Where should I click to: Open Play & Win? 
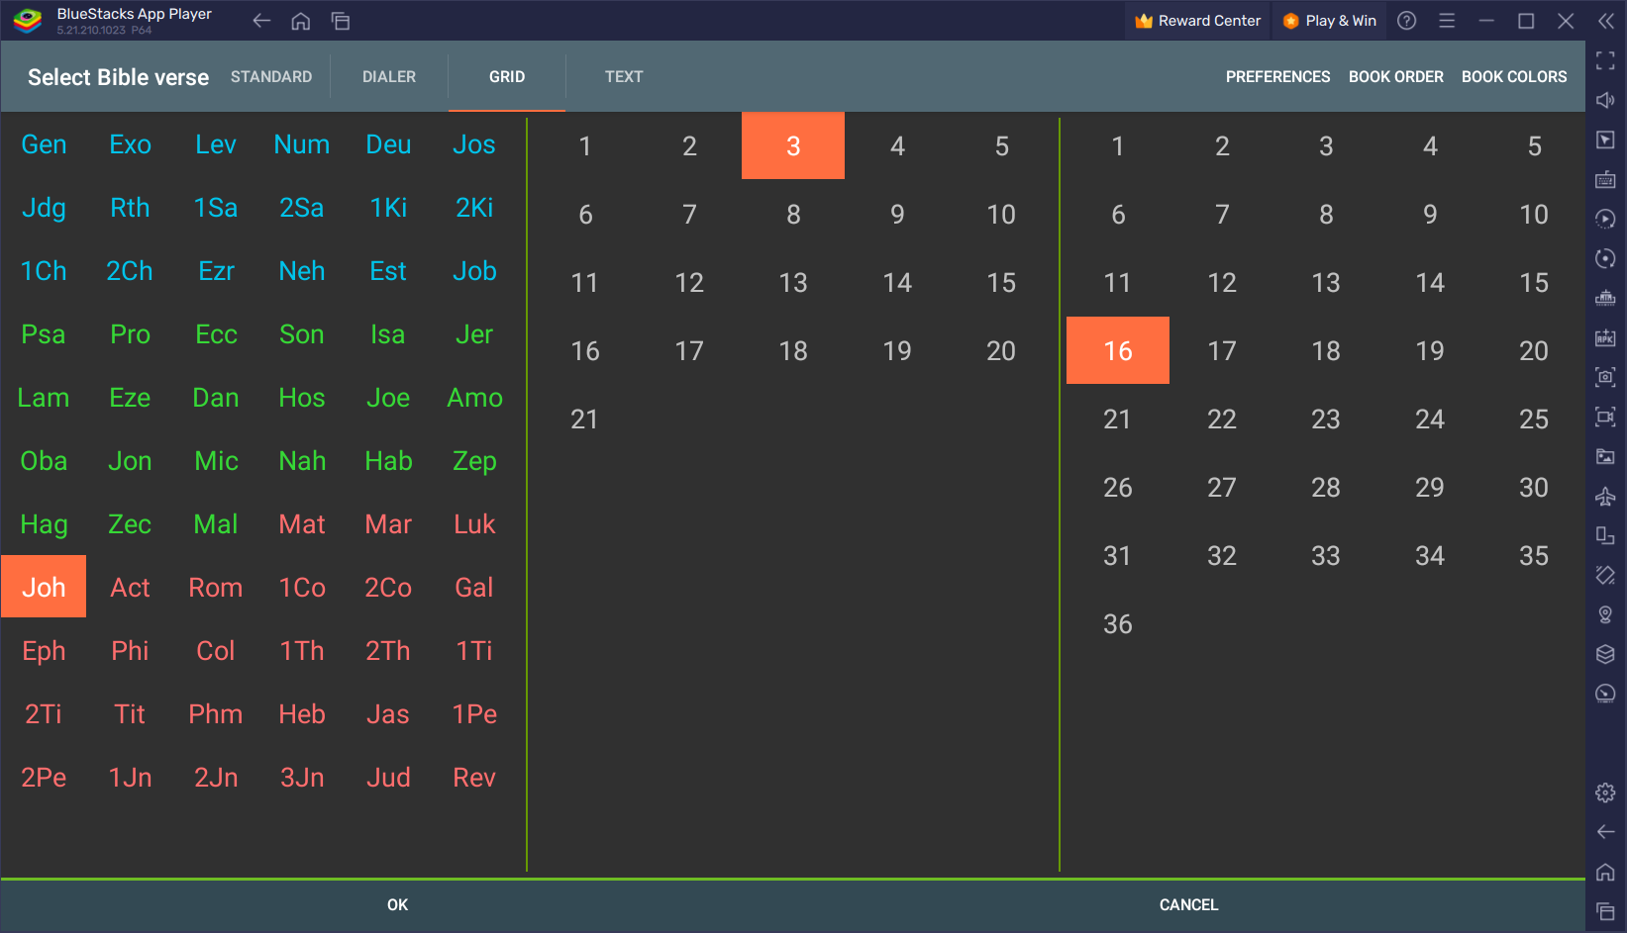click(1330, 21)
